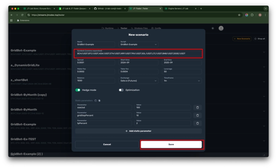Copy static parameters icon
Viewport: 277px width, 168px height.
point(96,100)
